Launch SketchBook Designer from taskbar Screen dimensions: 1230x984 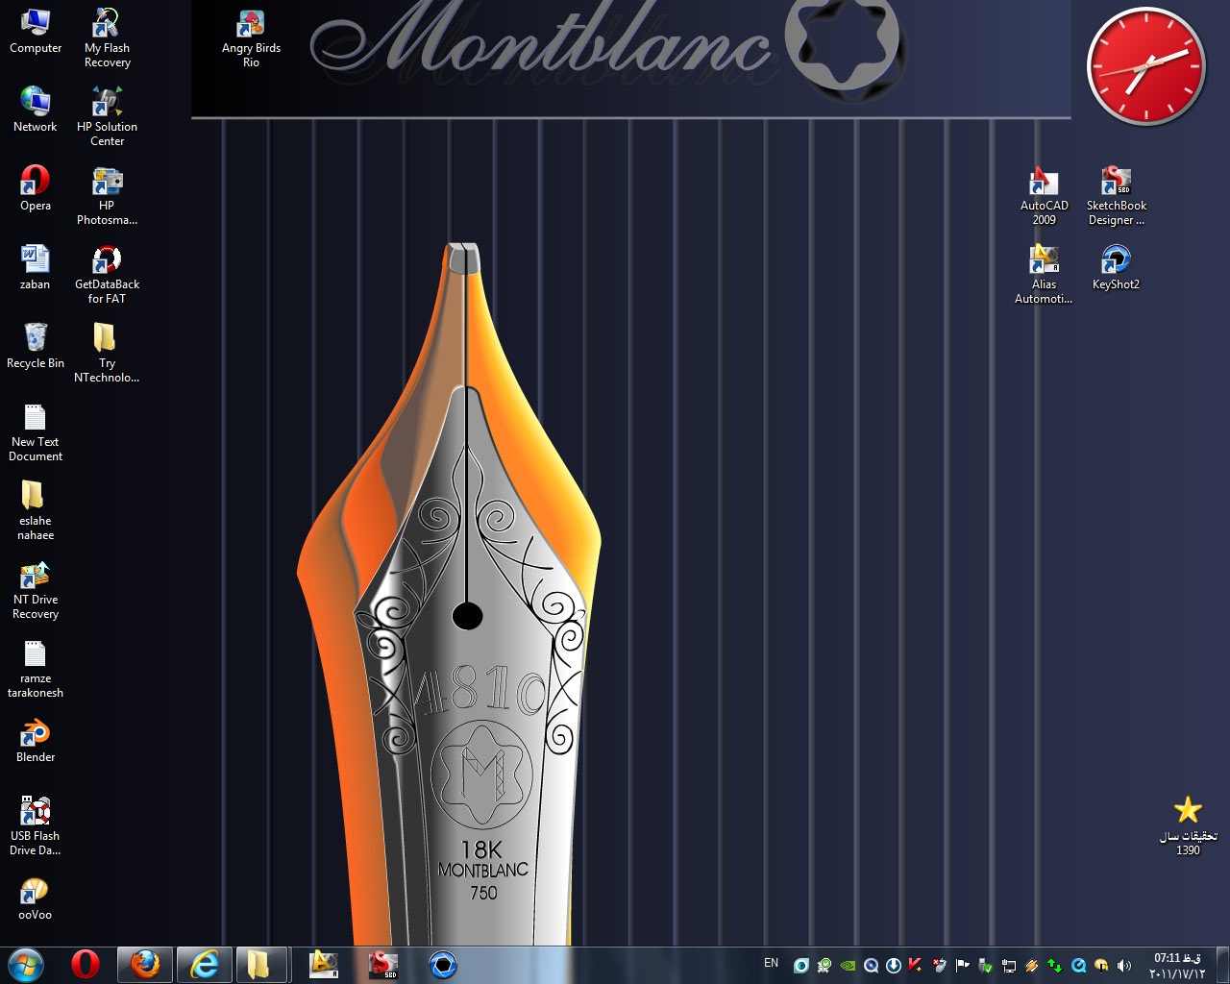pos(383,964)
